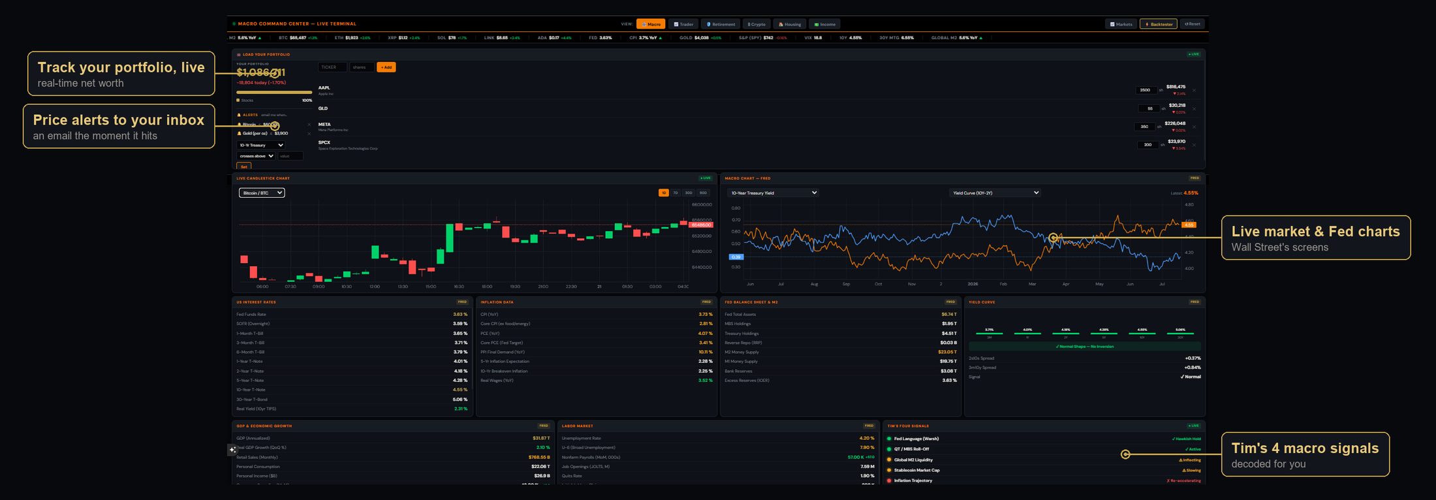
Task: Click the GOLD $4,038 ticker item
Action: [700, 38]
